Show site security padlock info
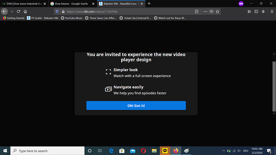Screen dimensions: 276x155 63,12
